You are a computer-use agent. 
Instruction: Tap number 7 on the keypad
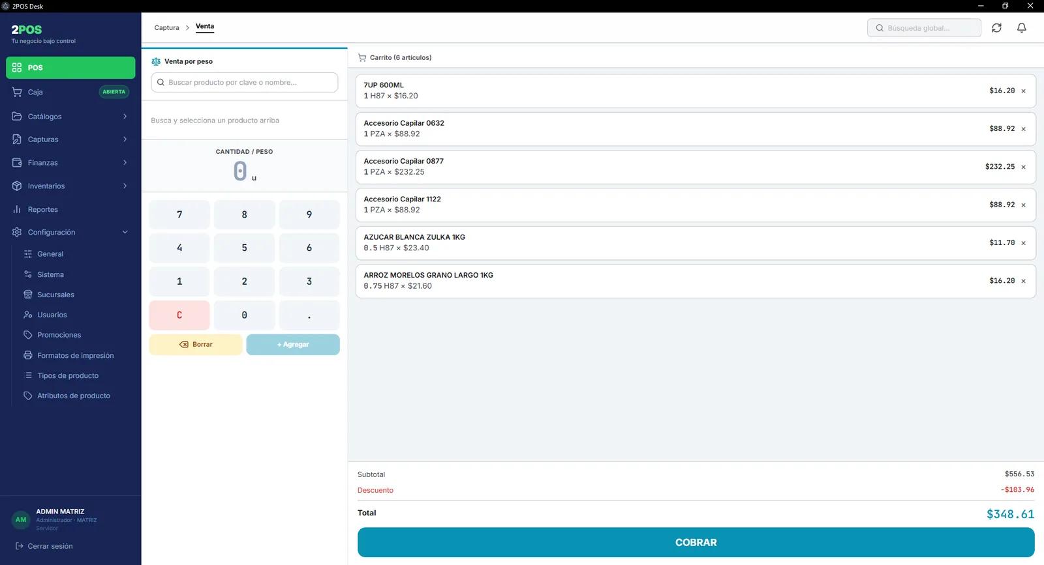click(179, 214)
